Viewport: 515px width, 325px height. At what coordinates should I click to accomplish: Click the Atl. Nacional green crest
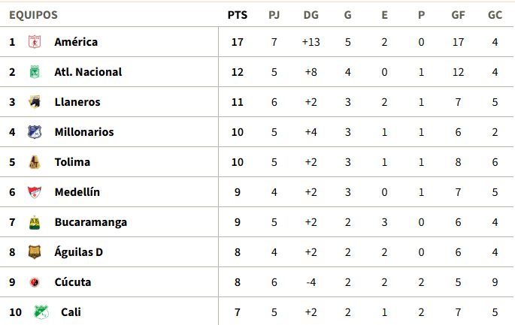(x=35, y=72)
